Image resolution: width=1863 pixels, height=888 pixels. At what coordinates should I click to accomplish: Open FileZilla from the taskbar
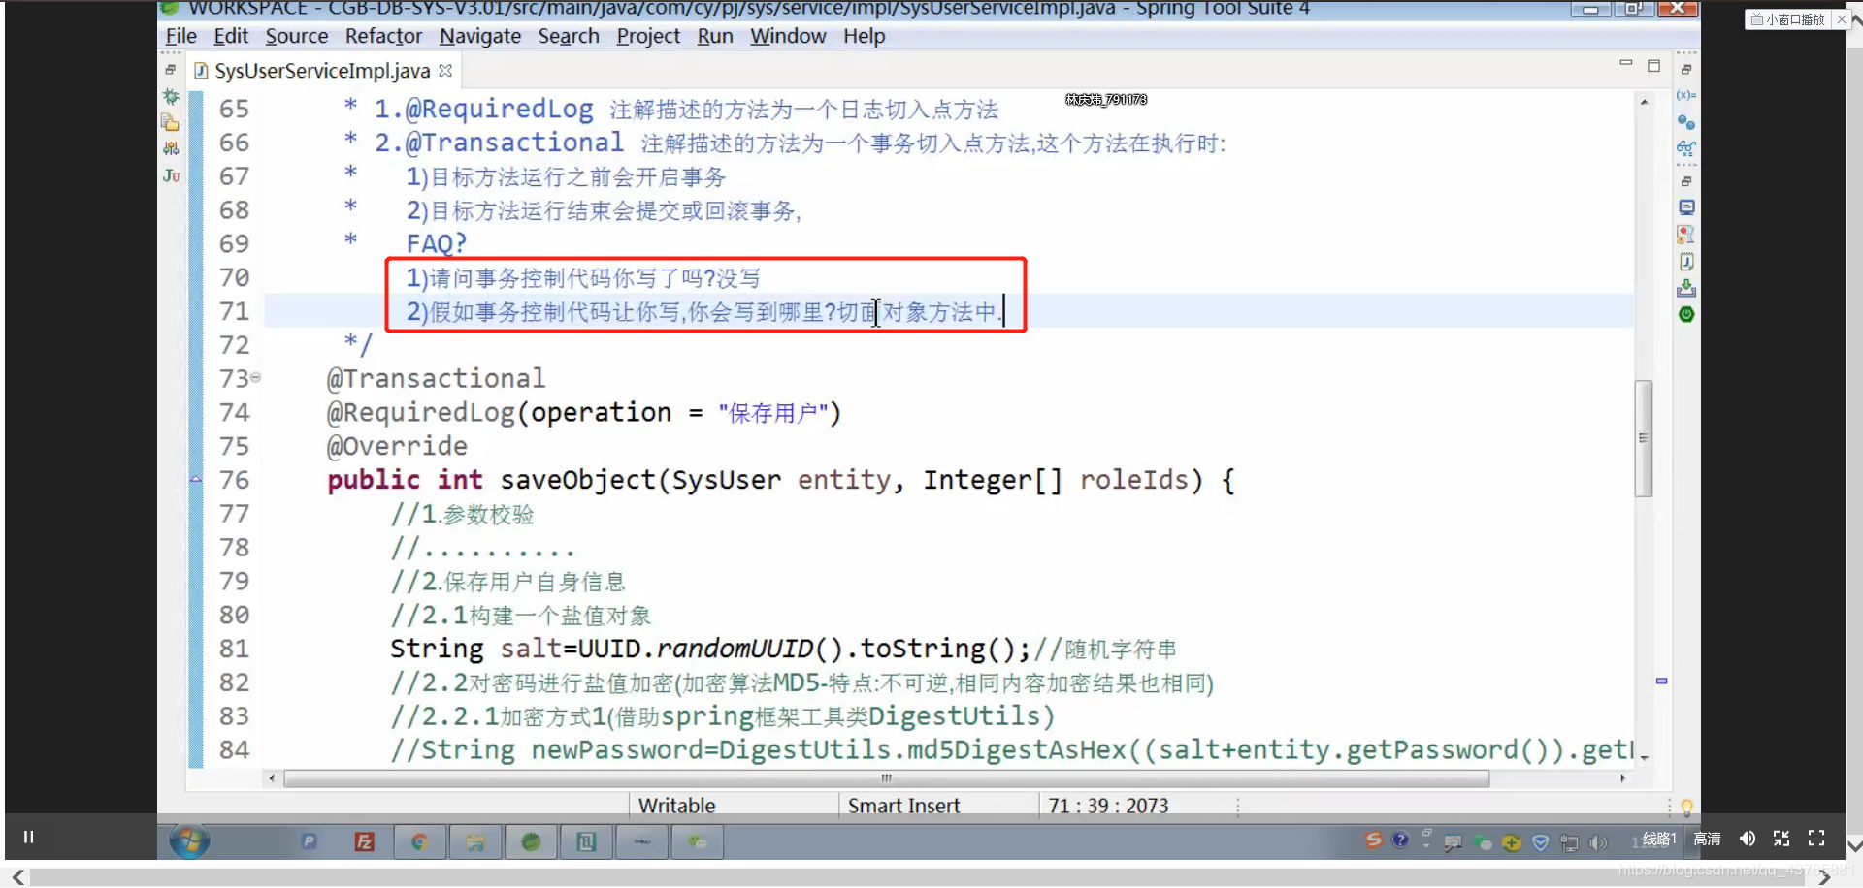tap(364, 841)
